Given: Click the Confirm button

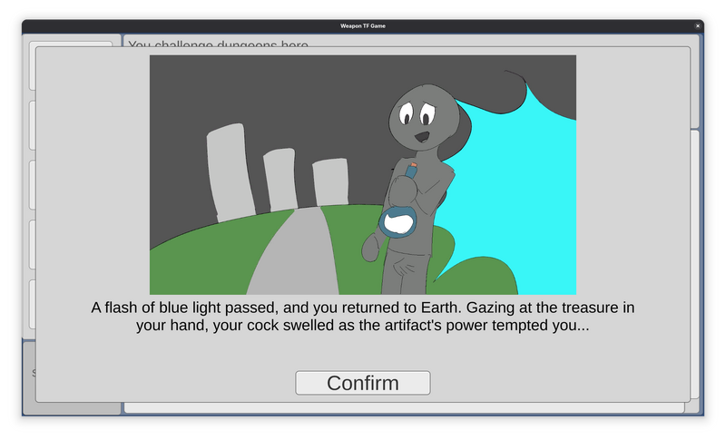Looking at the screenshot, I should (363, 383).
